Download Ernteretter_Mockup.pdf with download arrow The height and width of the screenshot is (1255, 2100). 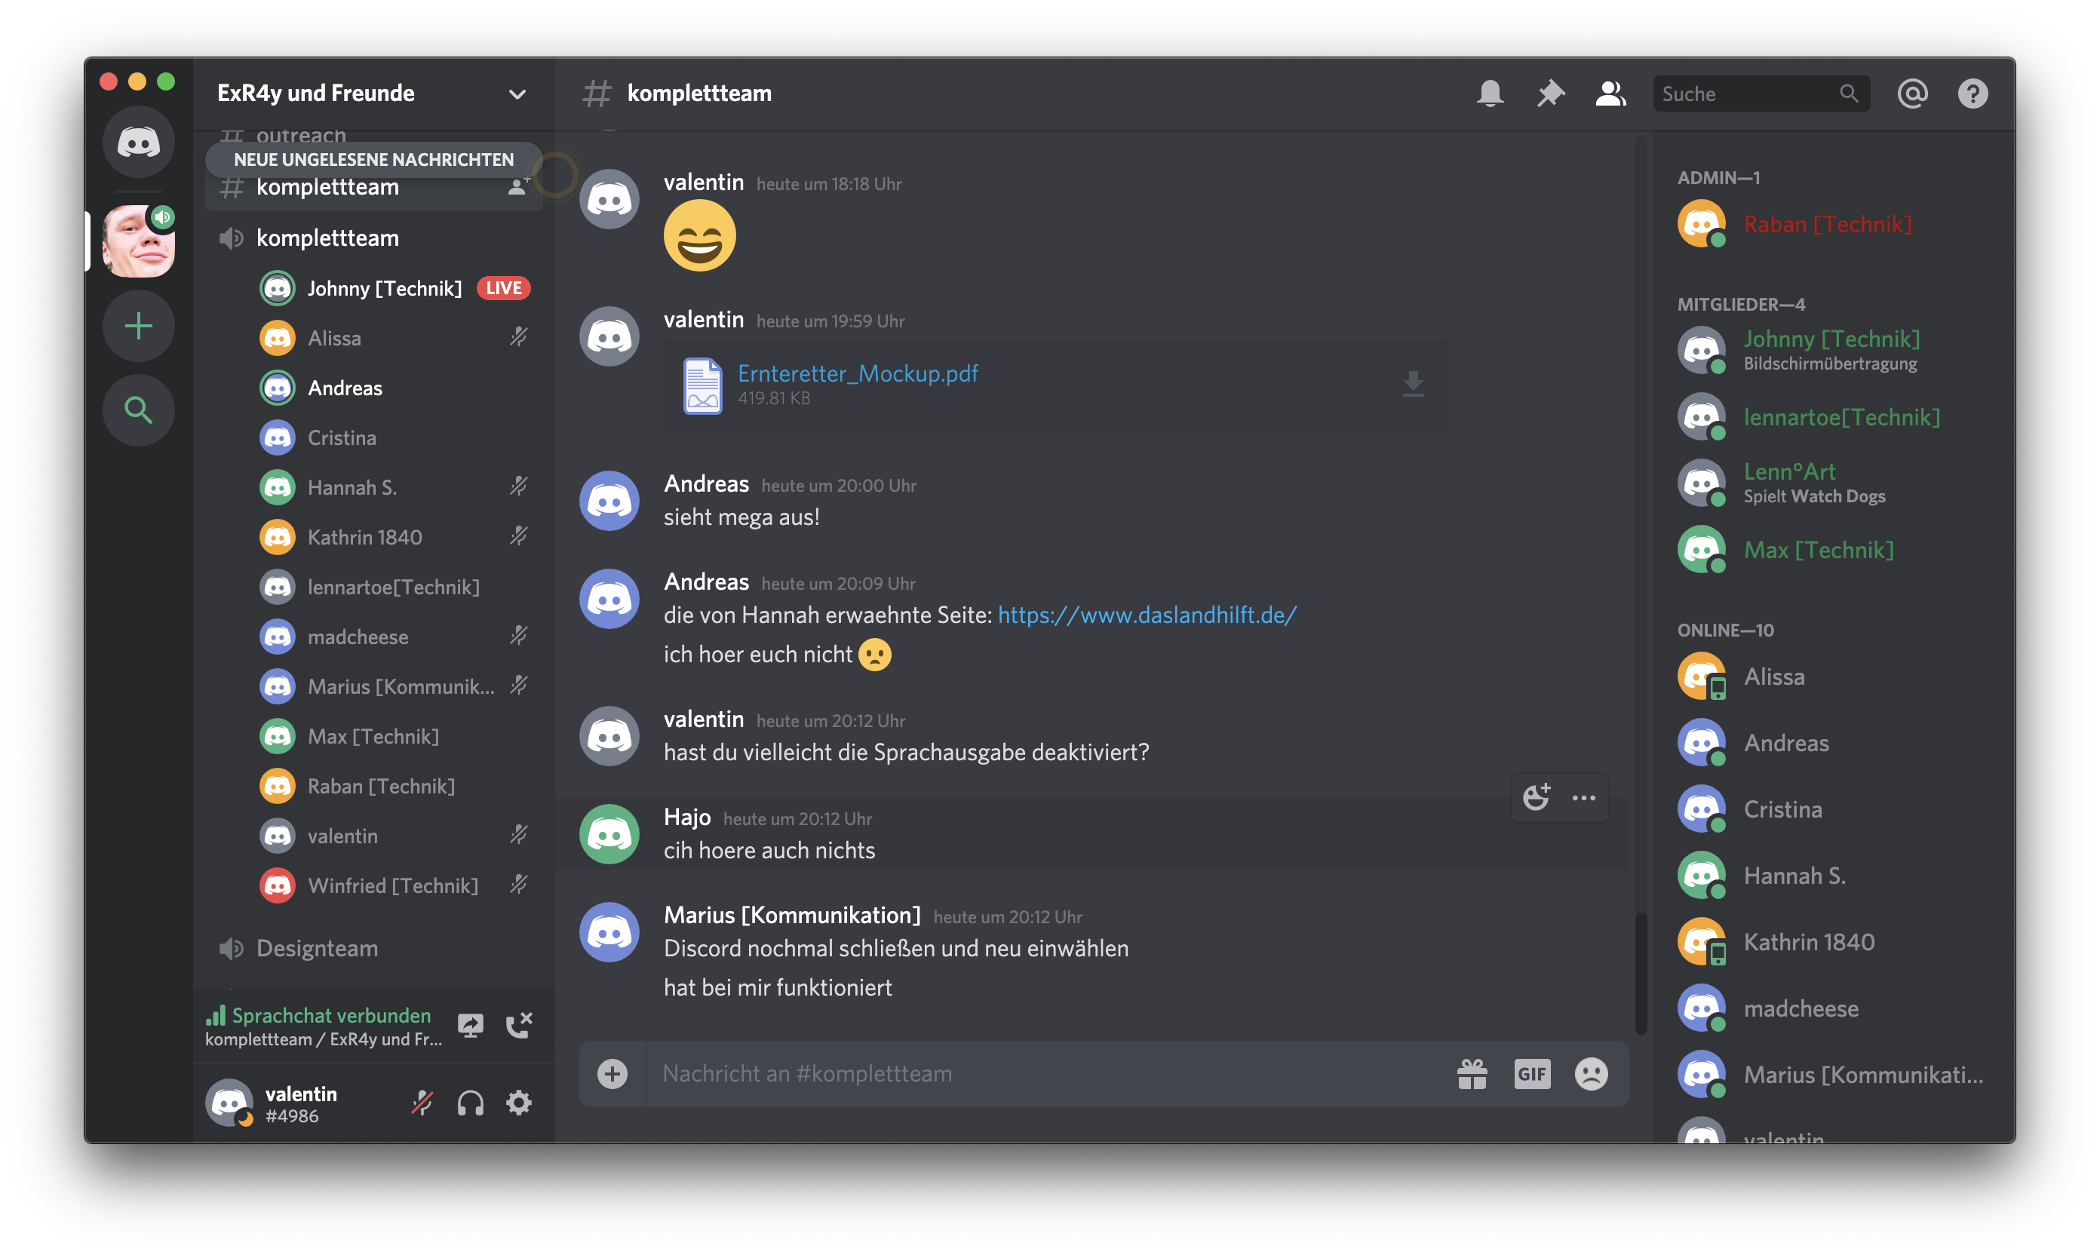[x=1414, y=385]
